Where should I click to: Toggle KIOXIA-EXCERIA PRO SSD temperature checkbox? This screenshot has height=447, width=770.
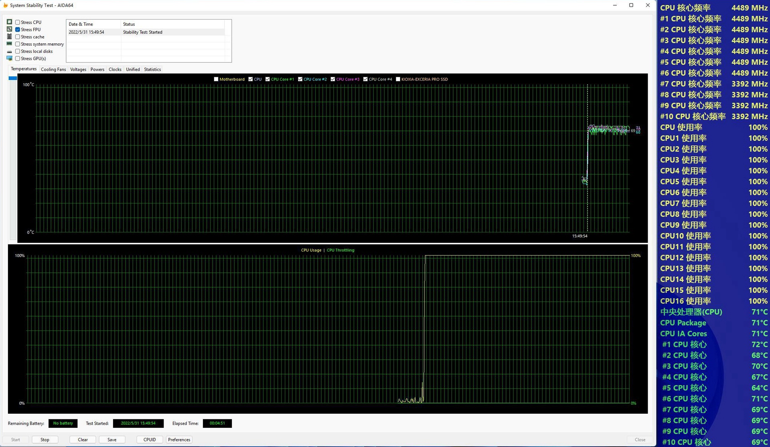click(x=398, y=79)
